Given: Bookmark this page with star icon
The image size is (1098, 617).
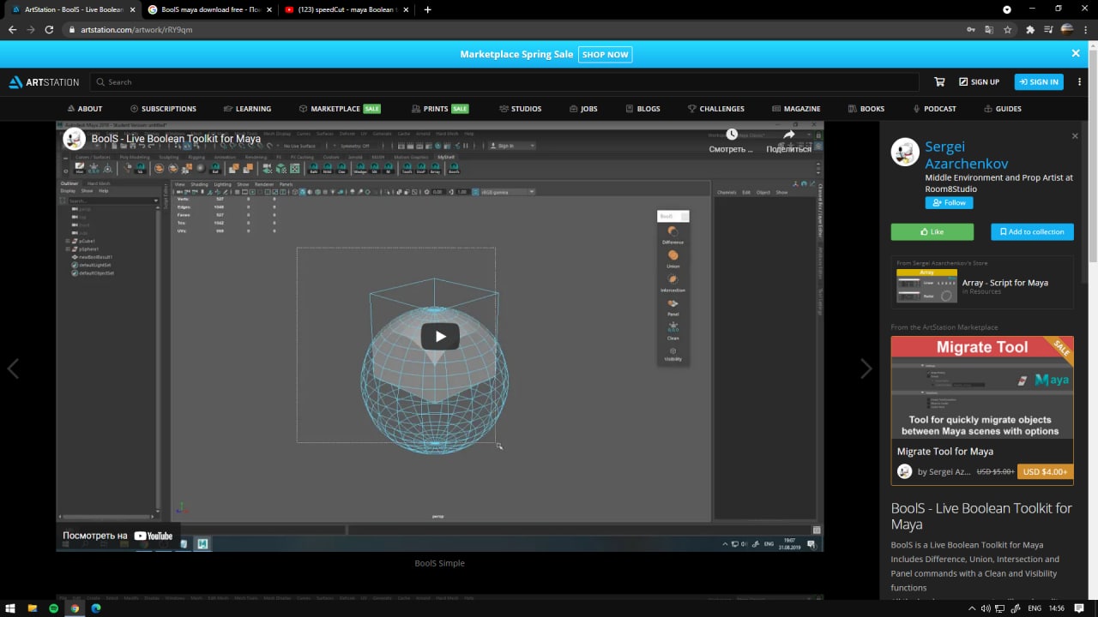Looking at the screenshot, I should coord(1008,29).
